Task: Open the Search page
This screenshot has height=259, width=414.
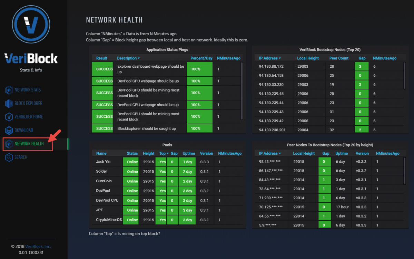Action: [x=21, y=157]
